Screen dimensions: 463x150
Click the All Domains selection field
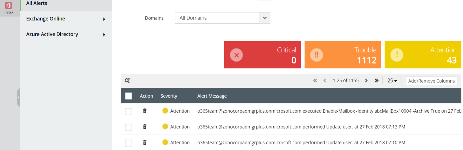pyautogui.click(x=217, y=18)
